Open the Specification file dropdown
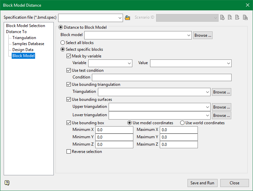The image size is (253, 191). [120, 18]
